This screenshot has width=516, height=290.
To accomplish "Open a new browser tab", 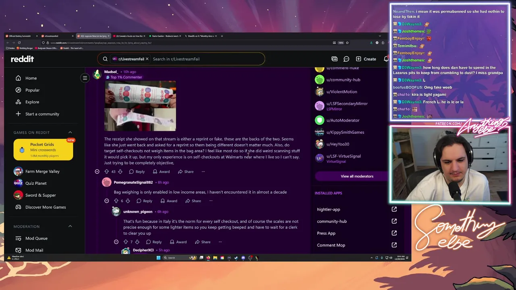I will coord(222,36).
